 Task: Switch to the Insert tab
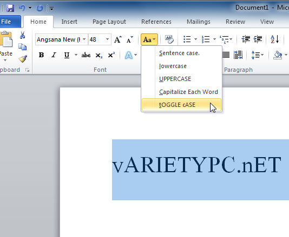click(x=69, y=22)
